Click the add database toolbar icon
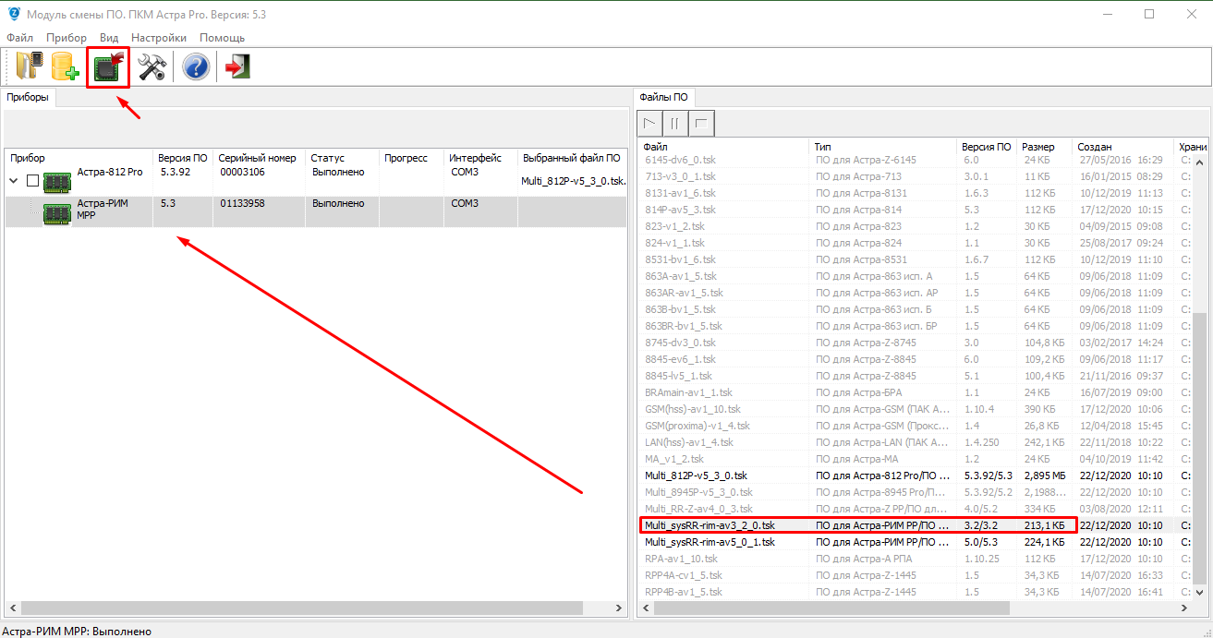This screenshot has height=638, width=1213. 65,66
